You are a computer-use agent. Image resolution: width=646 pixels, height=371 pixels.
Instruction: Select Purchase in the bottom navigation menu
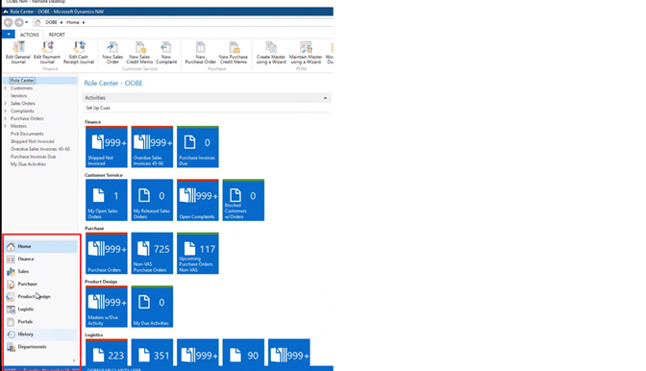[x=40, y=284]
